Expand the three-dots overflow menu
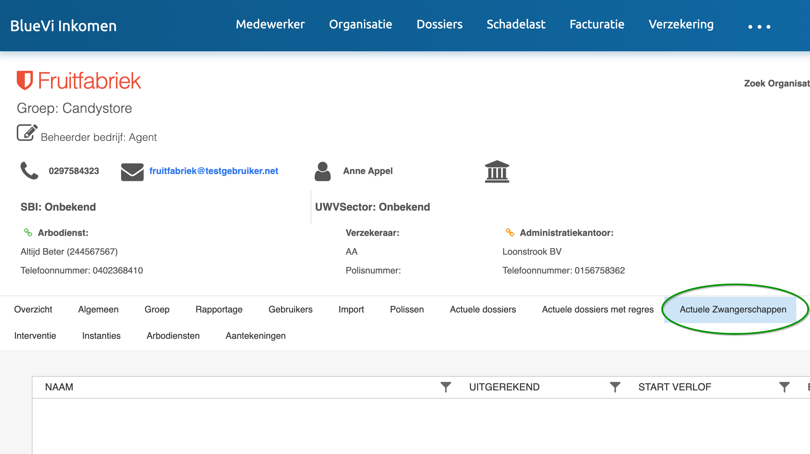 pos(759,27)
